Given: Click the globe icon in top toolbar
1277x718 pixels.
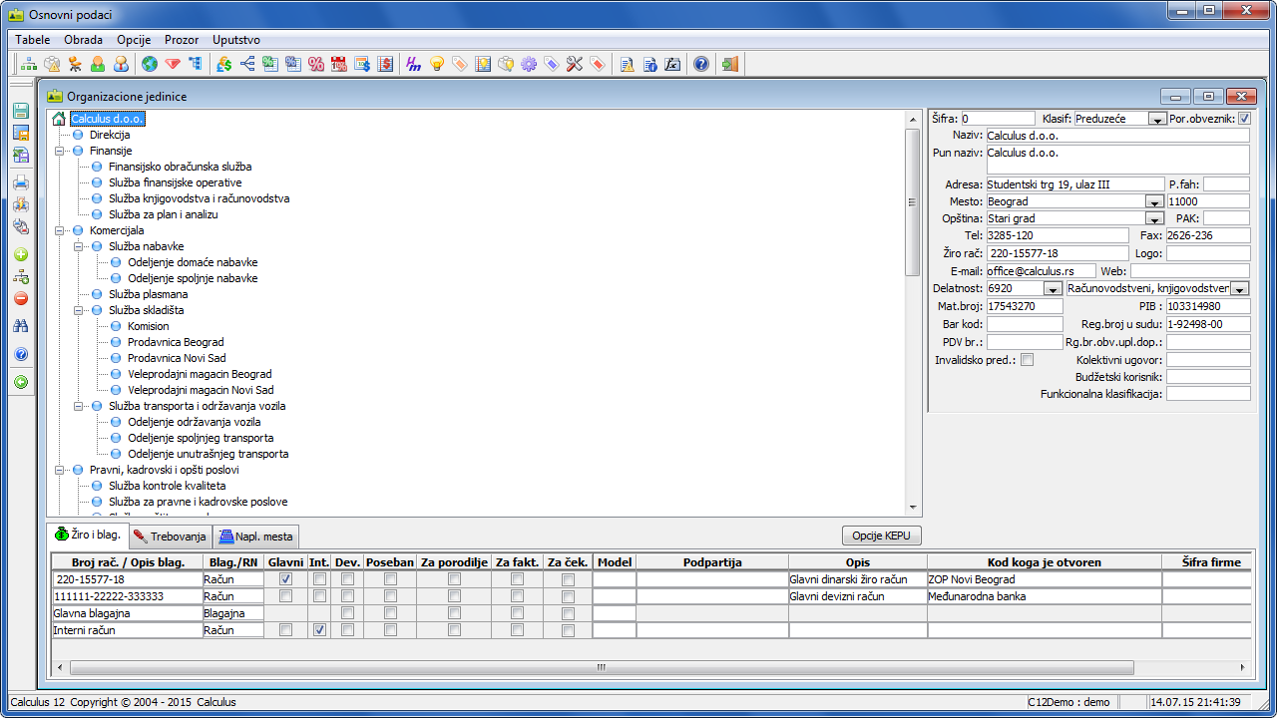Looking at the screenshot, I should pyautogui.click(x=150, y=65).
